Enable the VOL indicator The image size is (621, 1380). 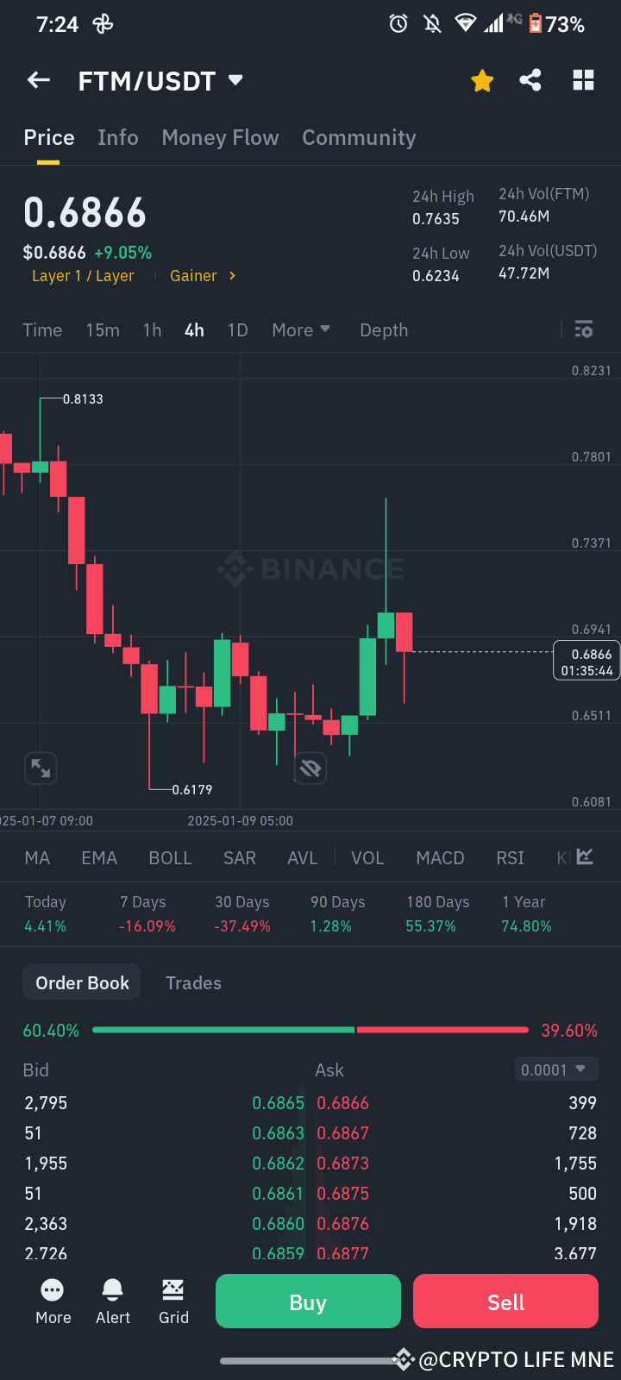click(367, 857)
